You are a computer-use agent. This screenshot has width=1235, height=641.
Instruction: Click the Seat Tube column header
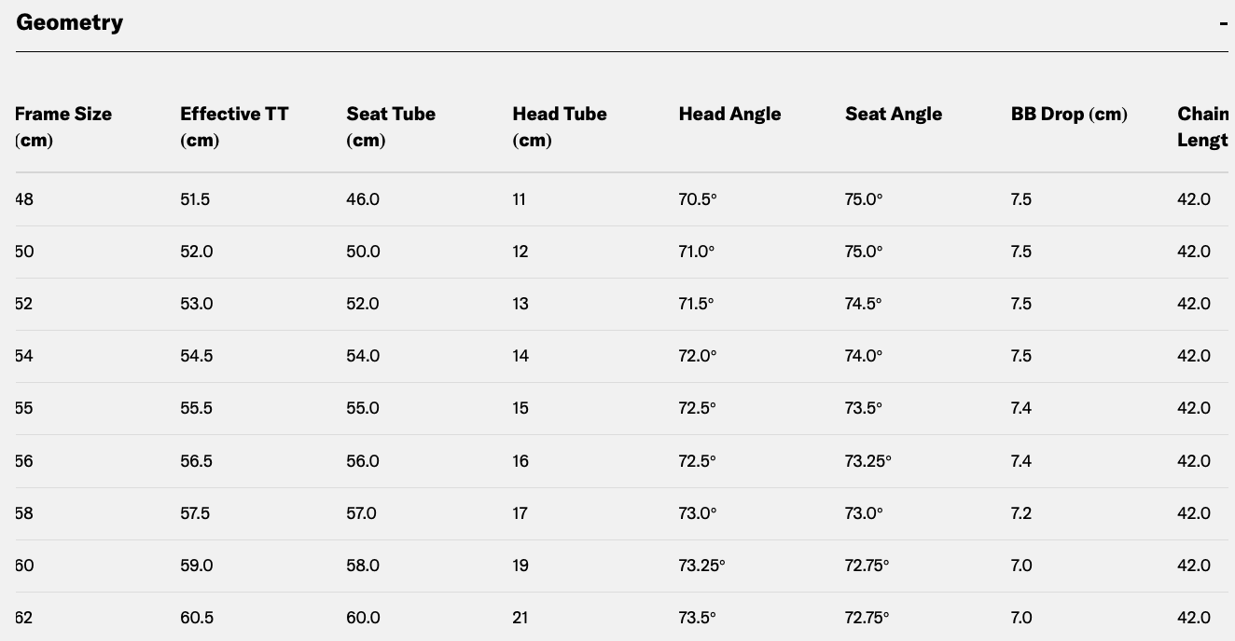[x=391, y=127]
